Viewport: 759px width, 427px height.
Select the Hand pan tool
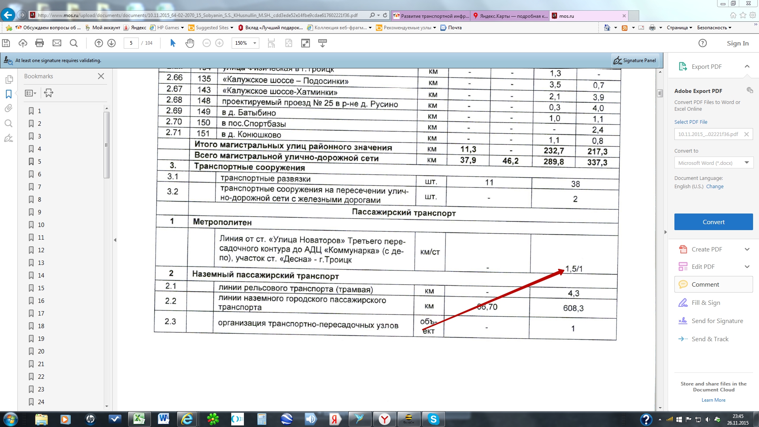190,43
